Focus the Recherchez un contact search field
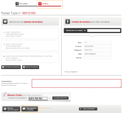The width and height of the screenshot is (122, 113). tap(104, 30)
